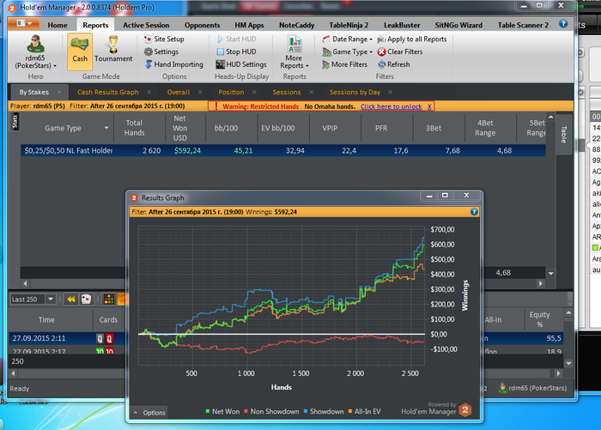Screen dimensions: 601x430
Task: Sort by the Net Won USD column header
Action: click(179, 128)
